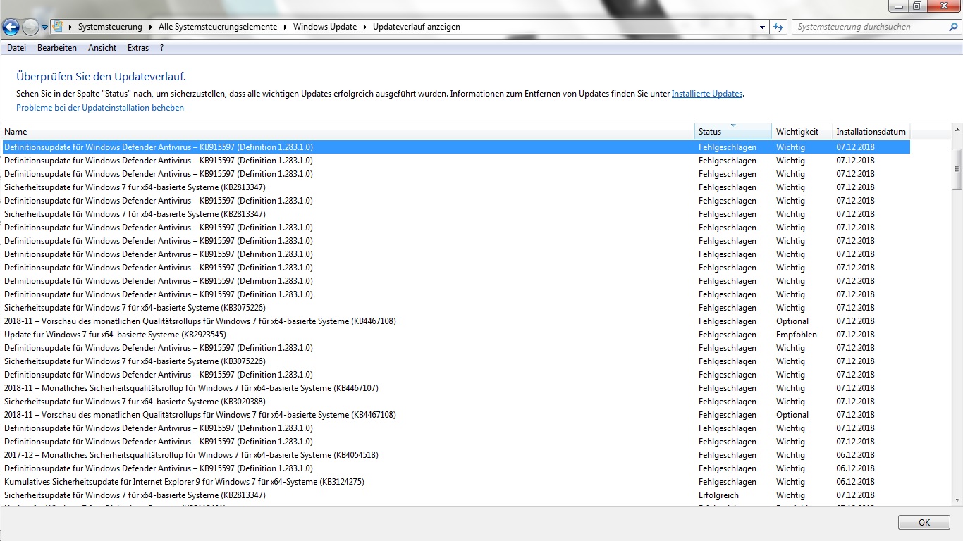963x541 pixels.
Task: Open the Installierte Updates link
Action: click(707, 94)
